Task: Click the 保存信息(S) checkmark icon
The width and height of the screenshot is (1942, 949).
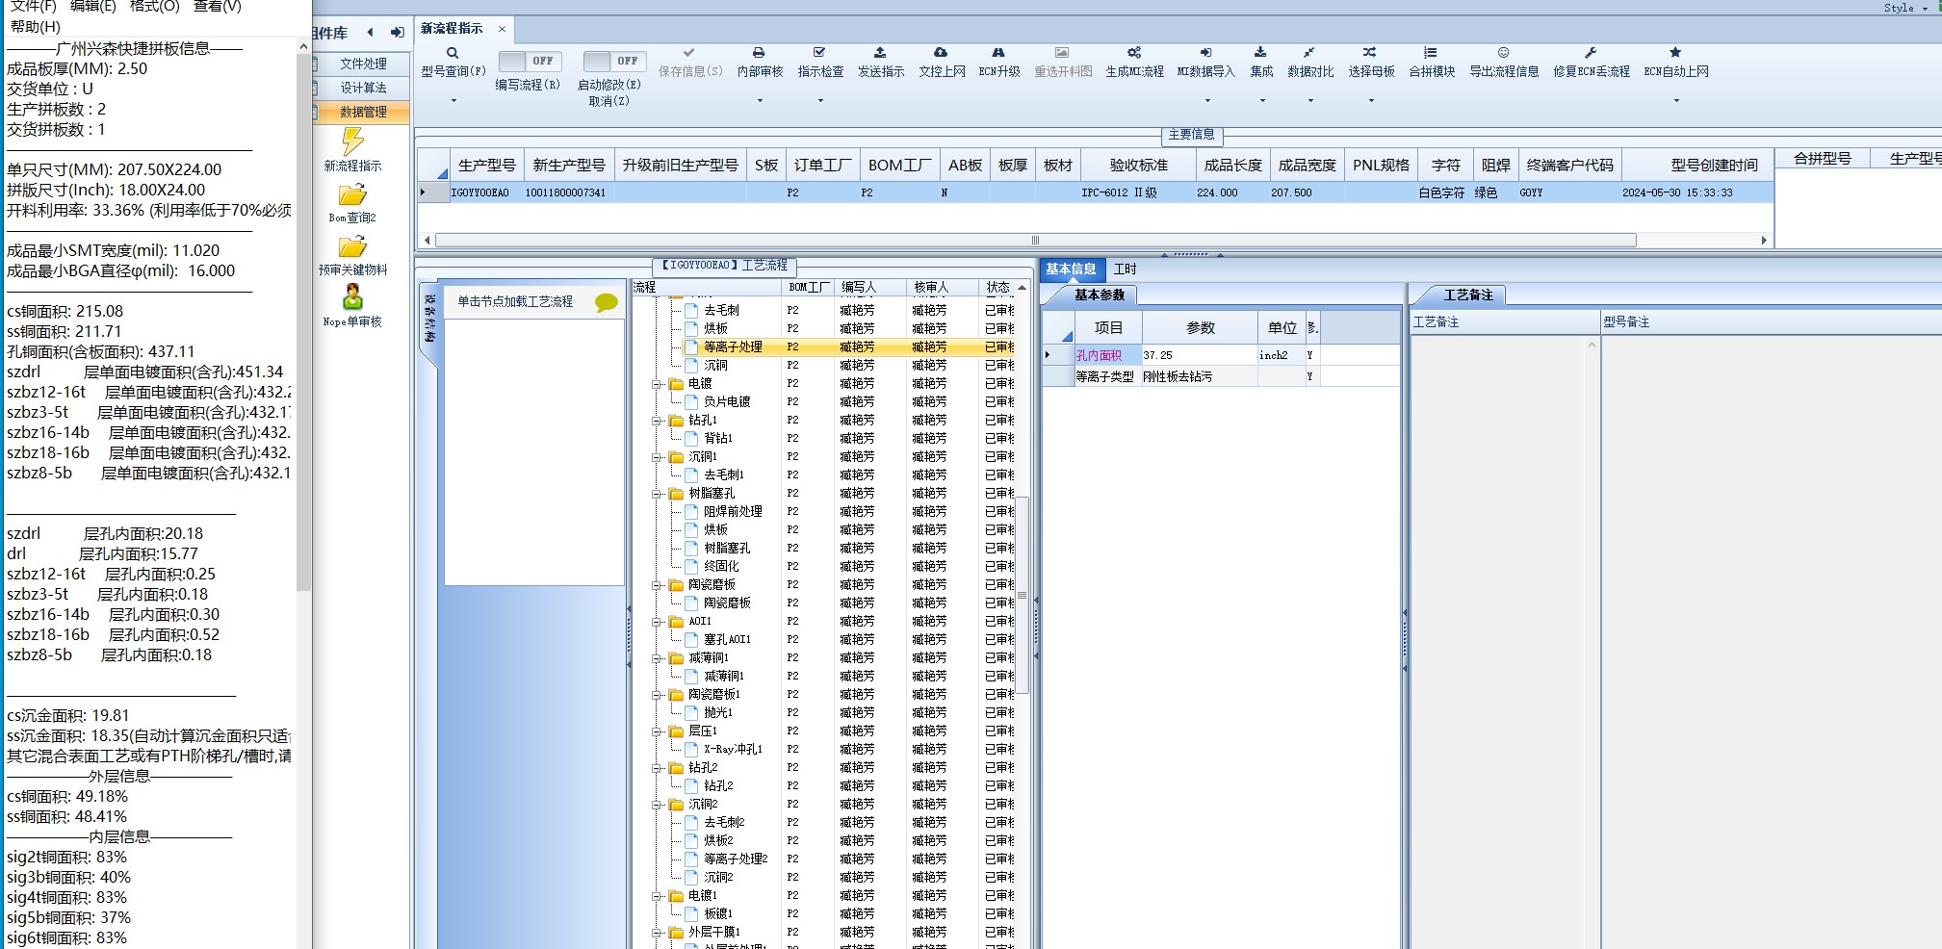Action: 688,53
